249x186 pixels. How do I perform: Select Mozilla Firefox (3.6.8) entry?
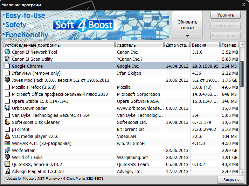coord(34,87)
